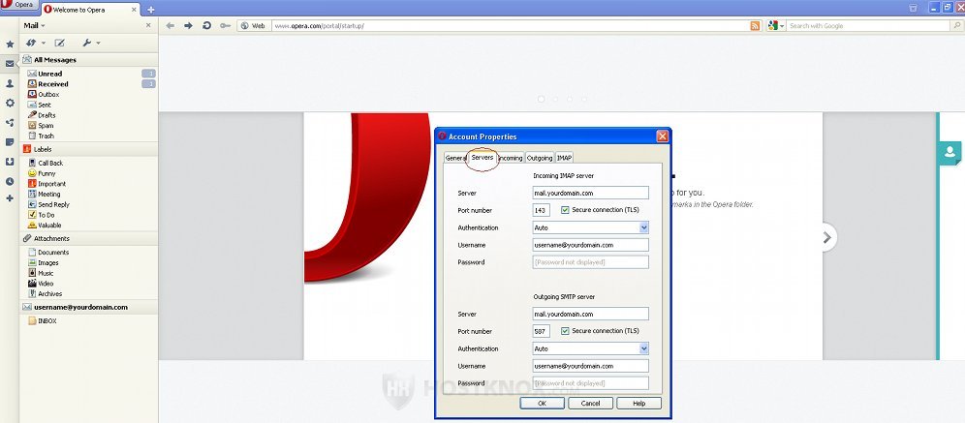
Task: Open the INBOX folder
Action: (47, 321)
